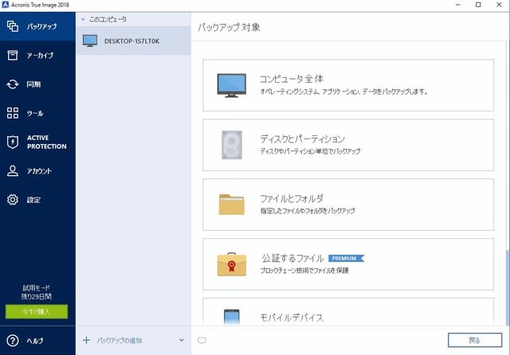The image size is (510, 355).
Task: Open the アカウント account section
Action: (37, 170)
